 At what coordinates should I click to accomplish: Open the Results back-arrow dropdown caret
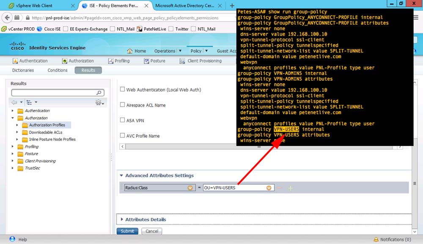pos(21,102)
